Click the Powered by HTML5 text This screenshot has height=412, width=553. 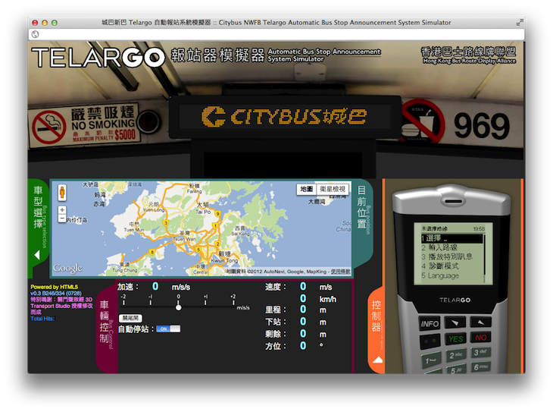click(x=55, y=287)
